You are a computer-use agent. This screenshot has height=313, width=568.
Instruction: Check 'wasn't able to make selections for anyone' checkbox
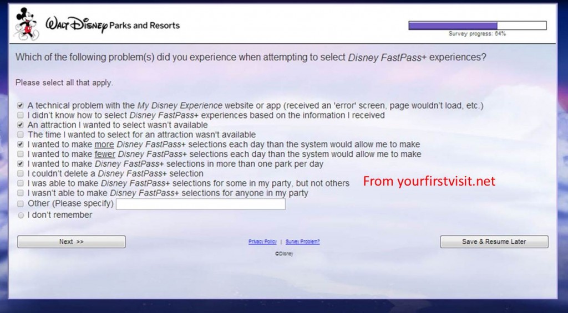[21, 193]
